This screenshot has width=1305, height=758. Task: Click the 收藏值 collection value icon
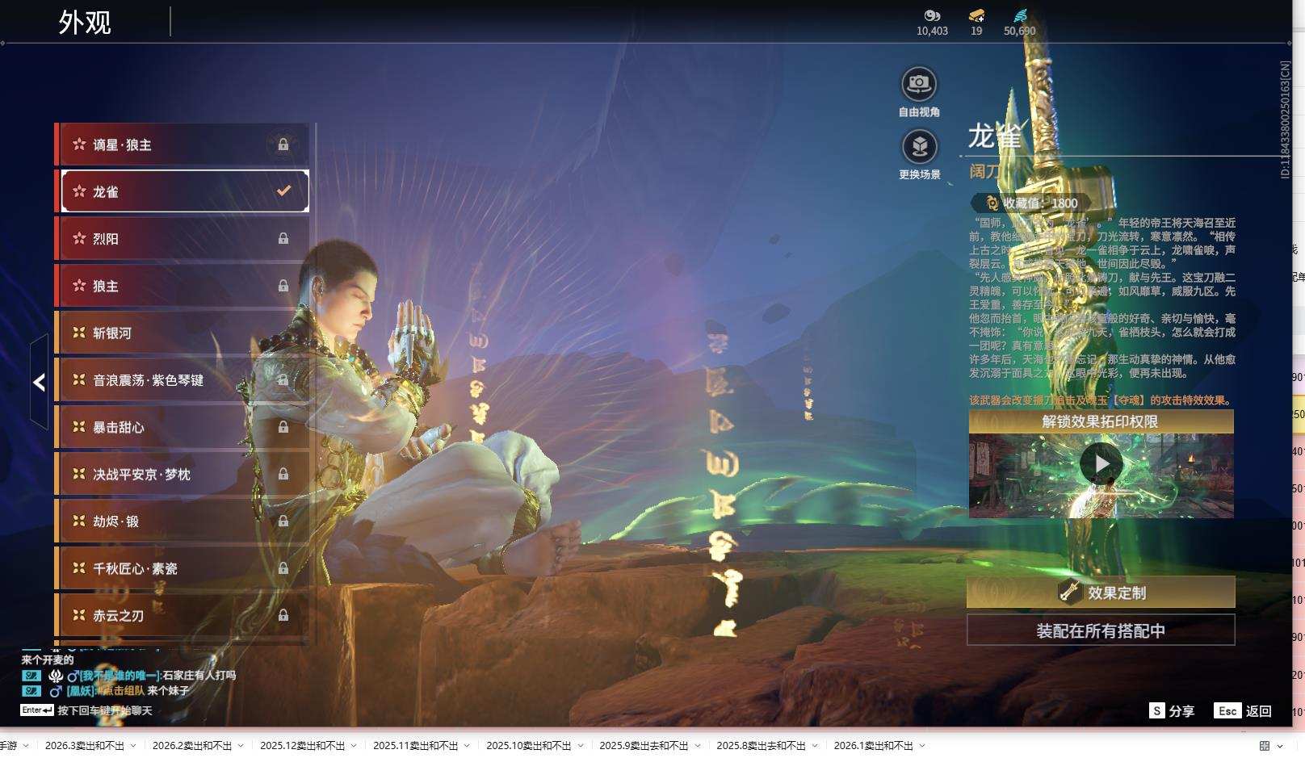coord(992,203)
